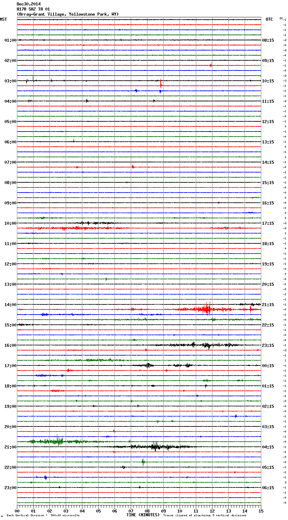The width and height of the screenshot is (288, 520).
Task: Click the "Array-Grant Village, Yellowstone Park, WY" subtitle
Action: pos(68,14)
